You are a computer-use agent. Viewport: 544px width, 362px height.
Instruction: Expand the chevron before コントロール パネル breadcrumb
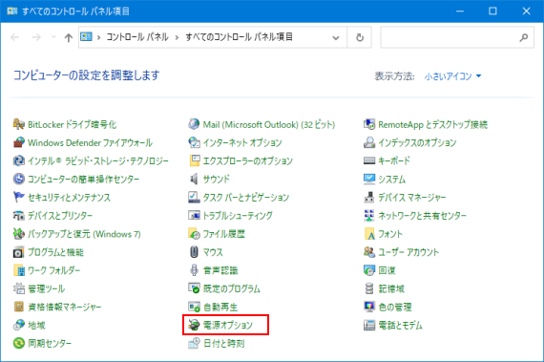click(98, 37)
